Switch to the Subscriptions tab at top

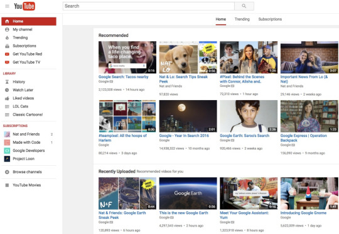pos(270,19)
